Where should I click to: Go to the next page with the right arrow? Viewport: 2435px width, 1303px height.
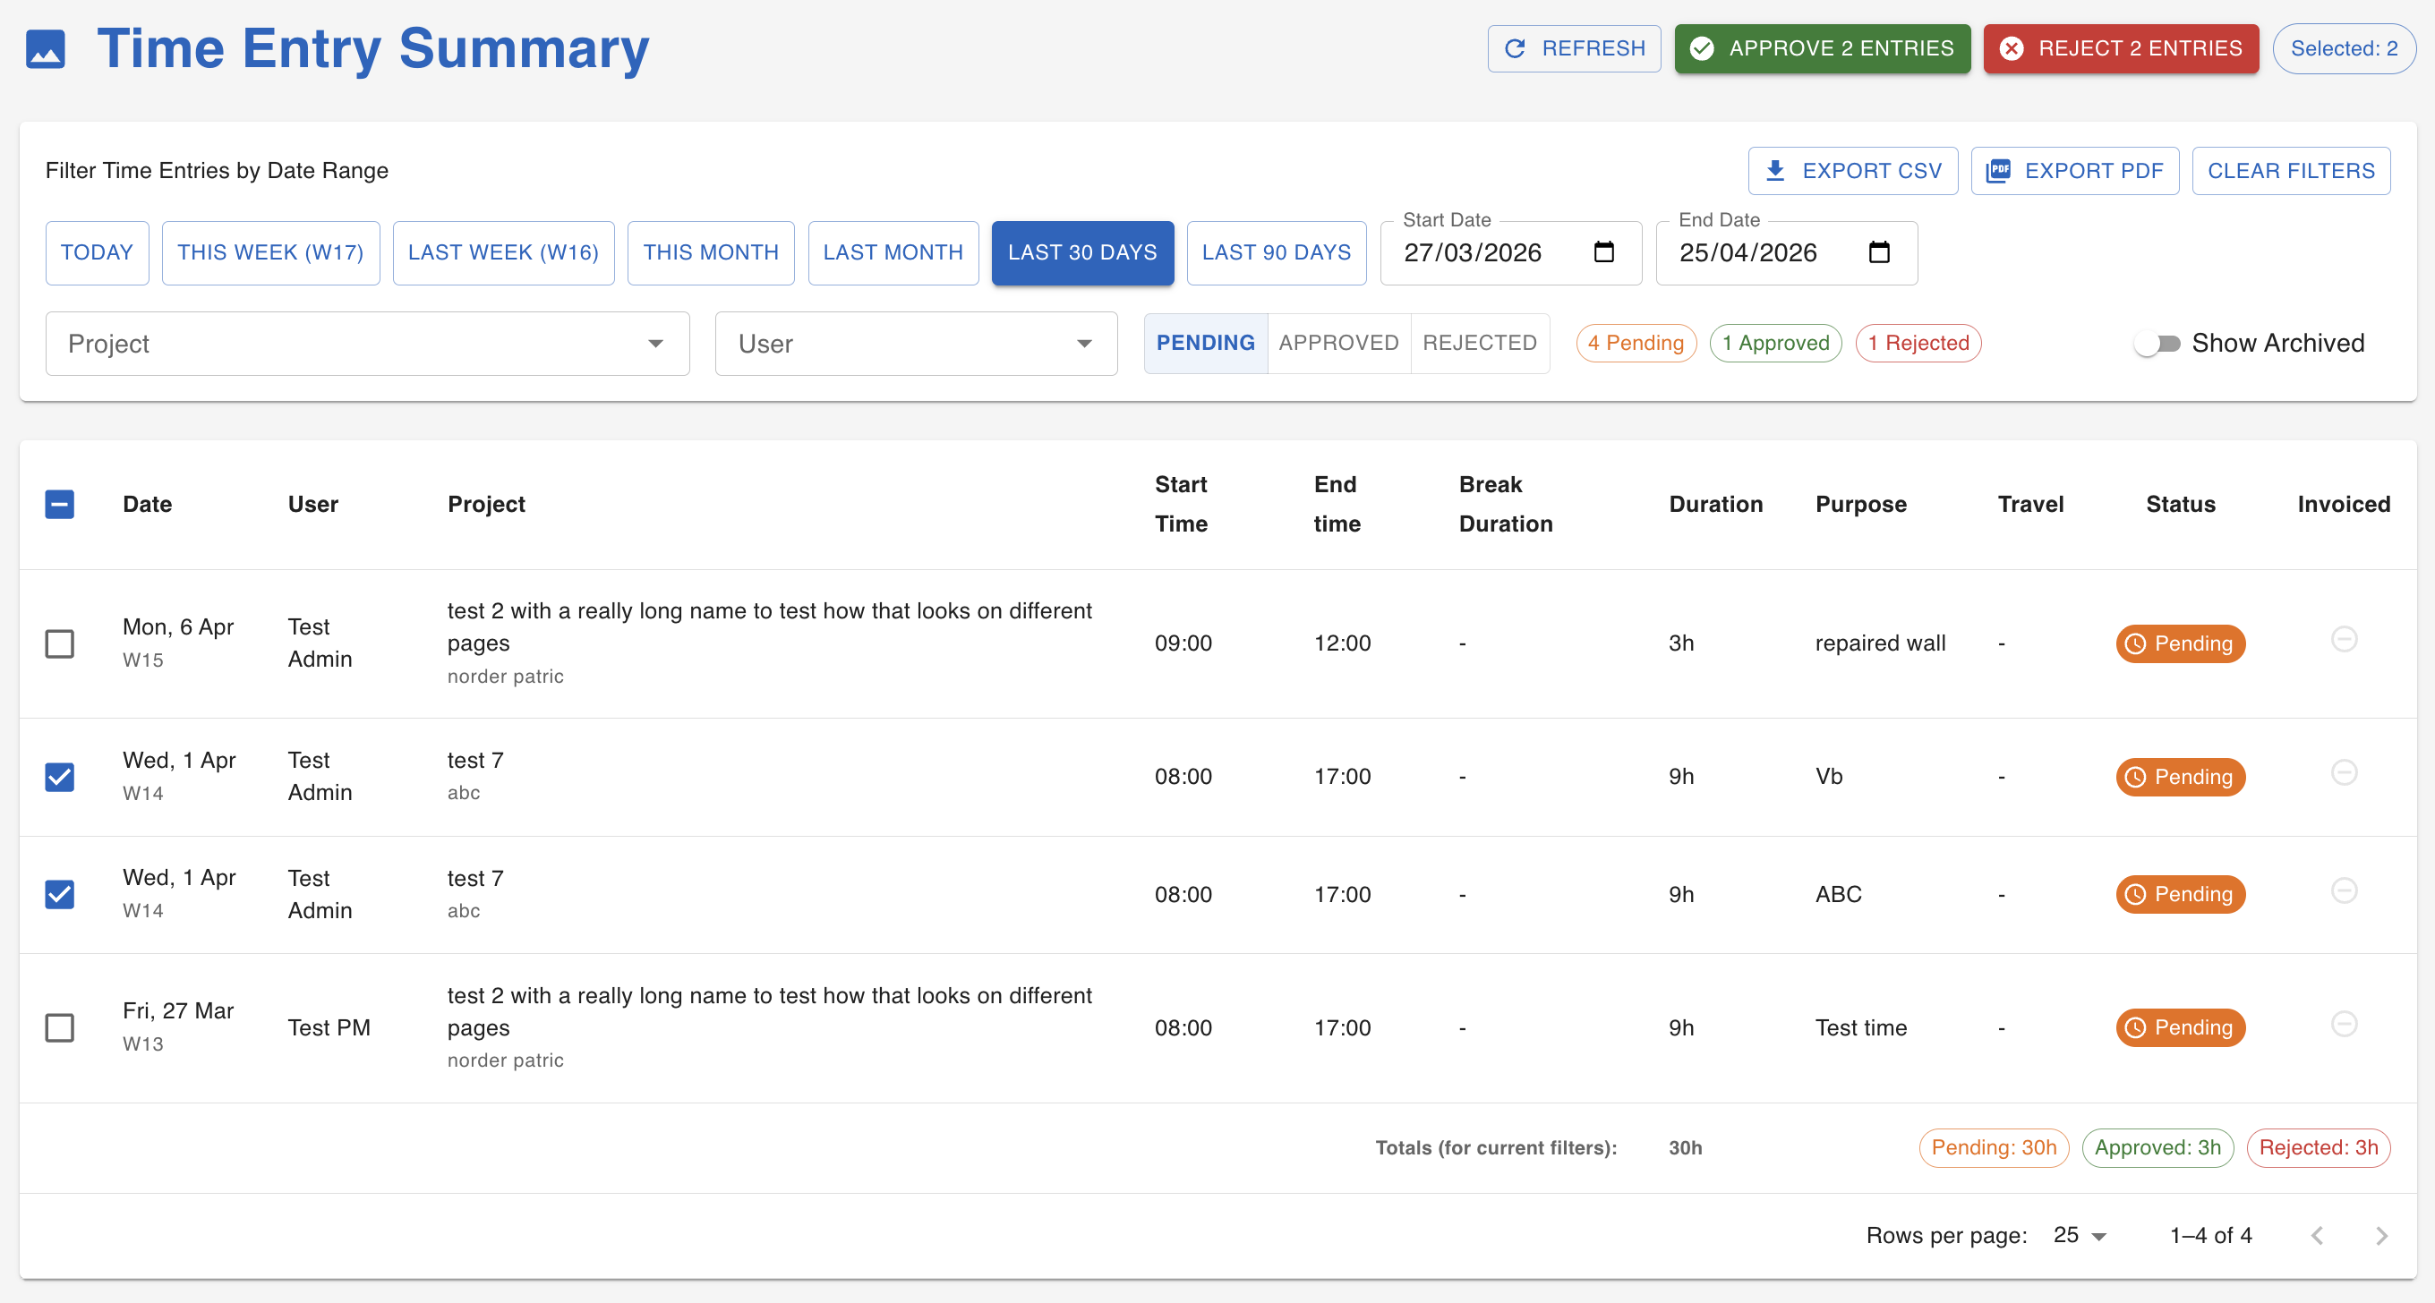pyautogui.click(x=2381, y=1235)
